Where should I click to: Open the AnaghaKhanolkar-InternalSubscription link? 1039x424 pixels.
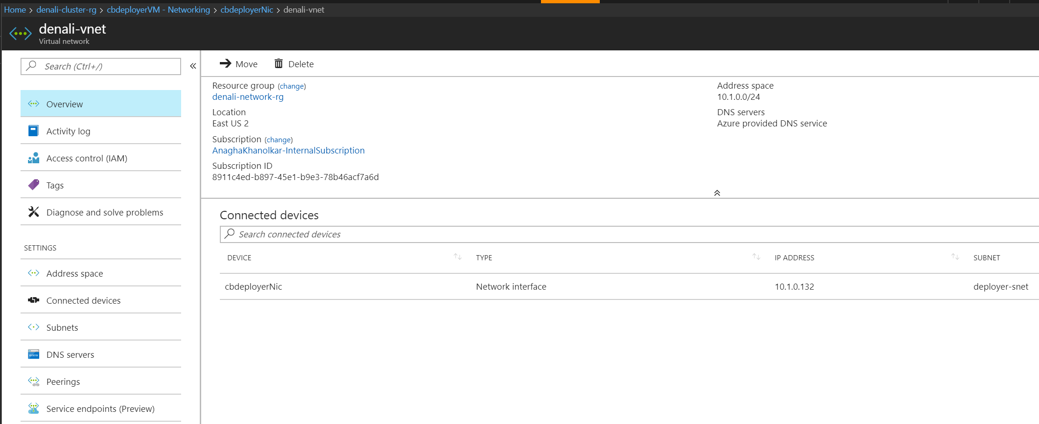click(288, 150)
